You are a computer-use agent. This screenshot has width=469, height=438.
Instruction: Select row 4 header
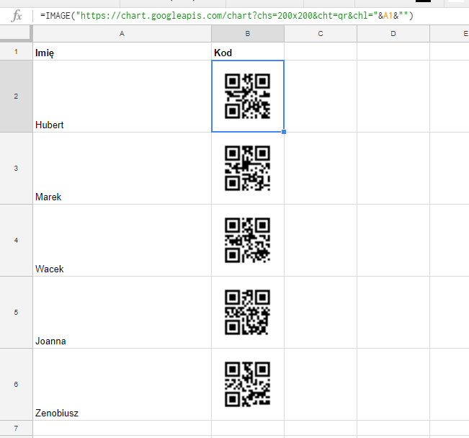(16, 240)
